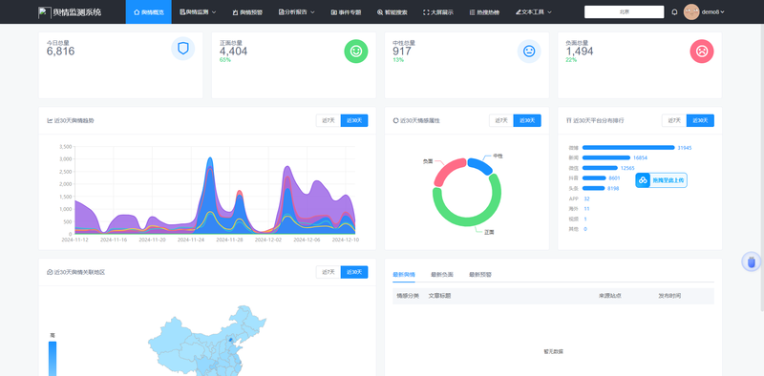Switch the trend chart to 近7天

tap(329, 120)
